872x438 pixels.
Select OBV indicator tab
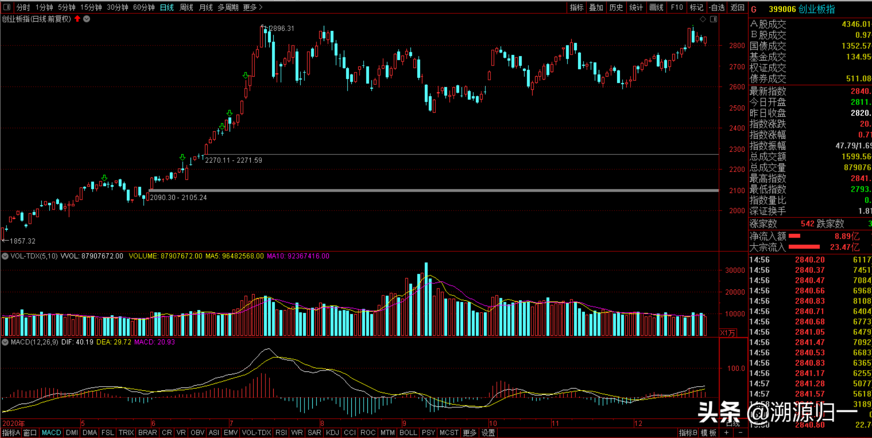(x=197, y=432)
